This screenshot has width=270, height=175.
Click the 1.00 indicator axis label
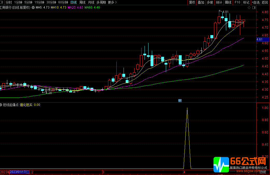pyautogui.click(x=265, y=108)
